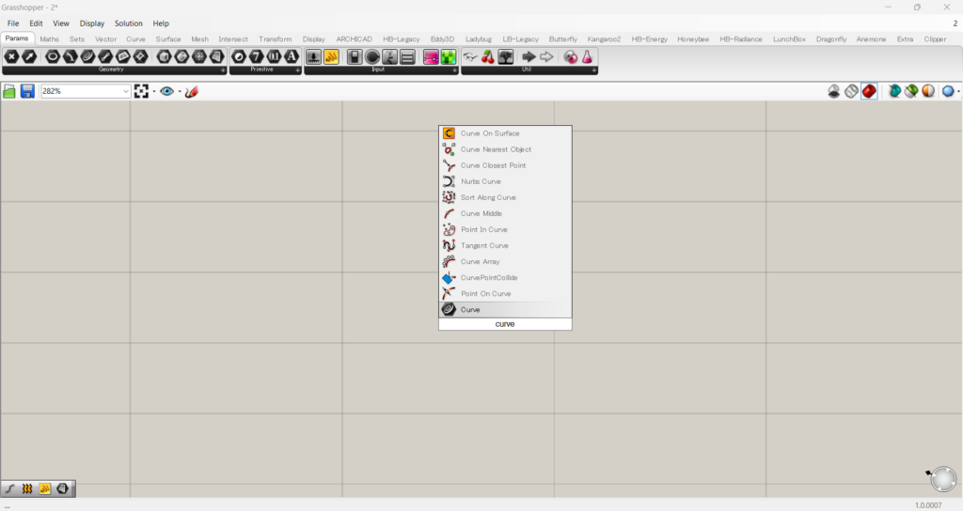Screen dimensions: 963x511
Task: Click the Zoom Extents icon
Action: click(x=141, y=91)
